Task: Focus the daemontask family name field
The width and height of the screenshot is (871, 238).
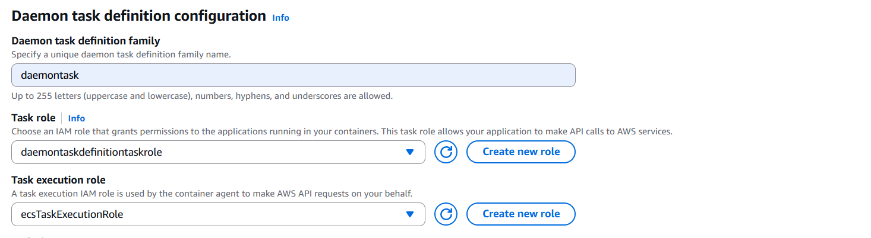Action: [x=293, y=75]
